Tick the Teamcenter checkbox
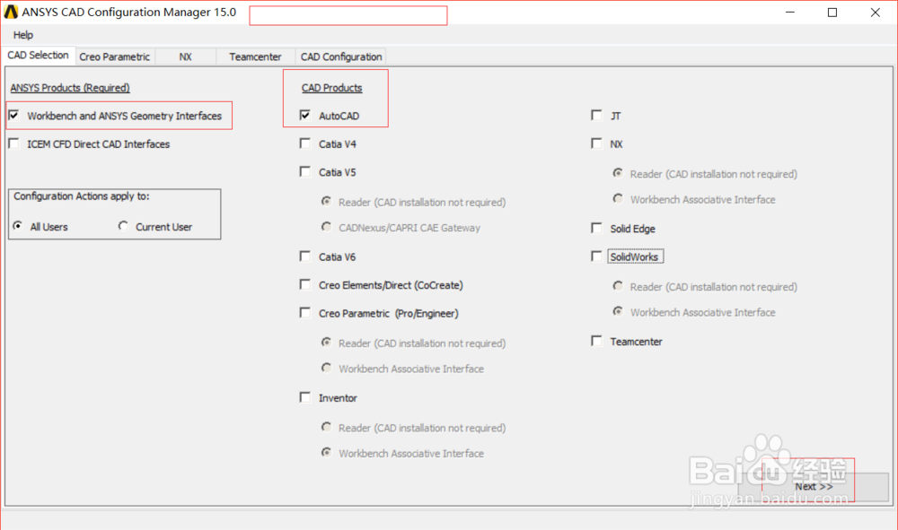The height and width of the screenshot is (530, 898). tap(597, 341)
